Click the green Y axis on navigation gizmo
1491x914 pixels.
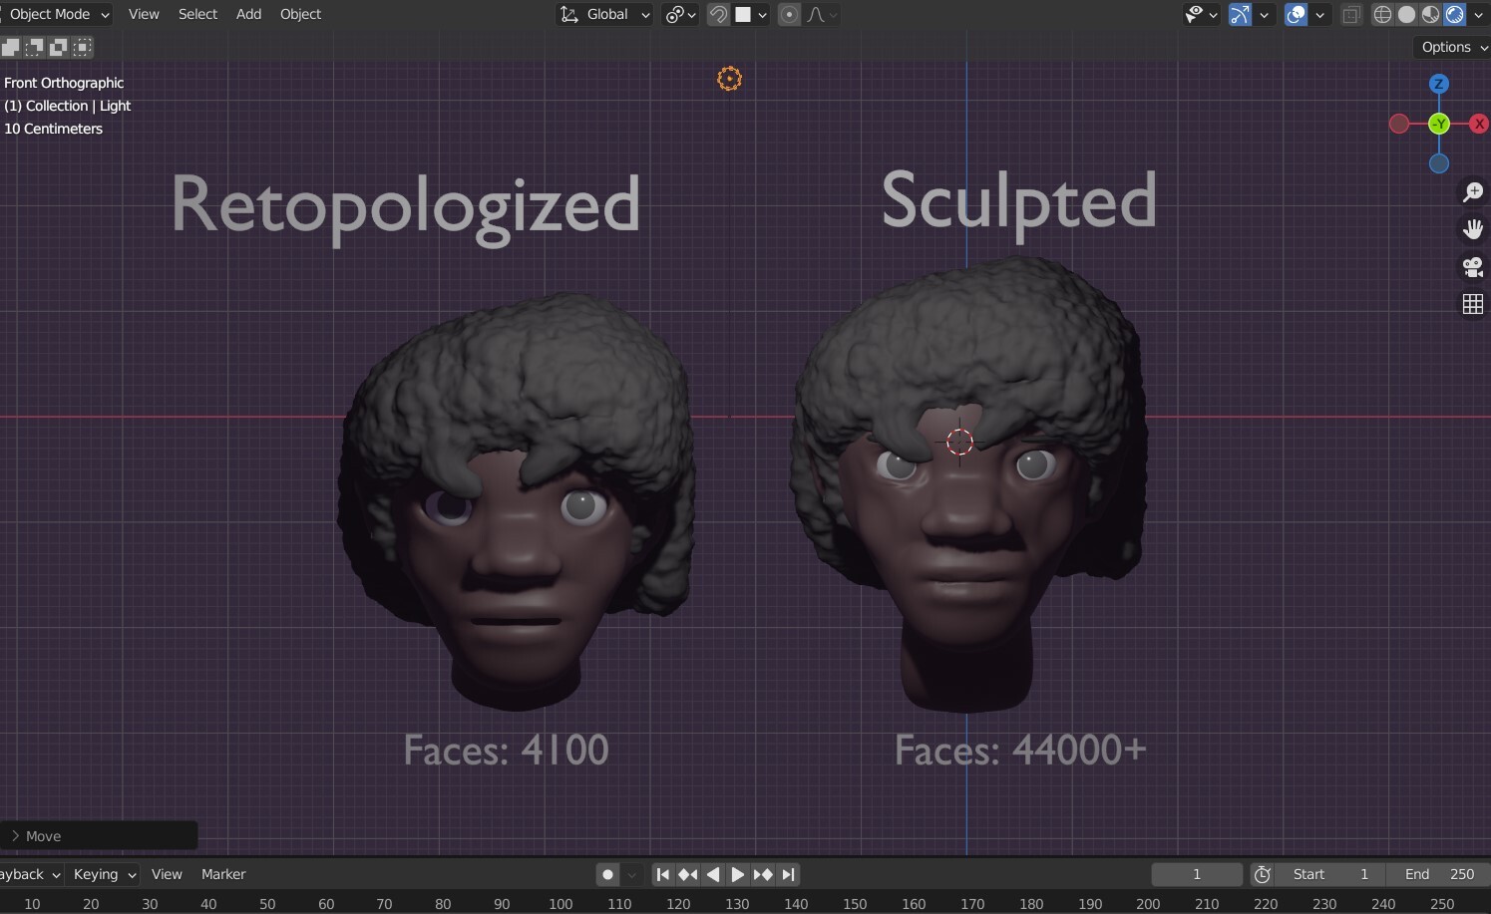click(1439, 123)
